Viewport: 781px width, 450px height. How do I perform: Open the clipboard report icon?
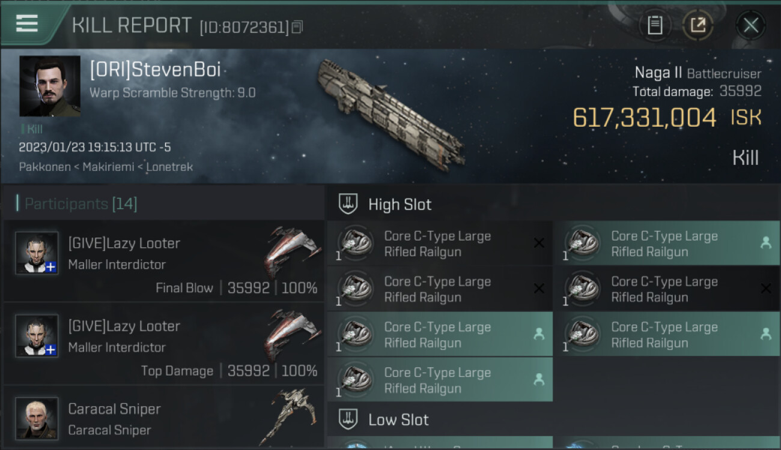tap(654, 25)
